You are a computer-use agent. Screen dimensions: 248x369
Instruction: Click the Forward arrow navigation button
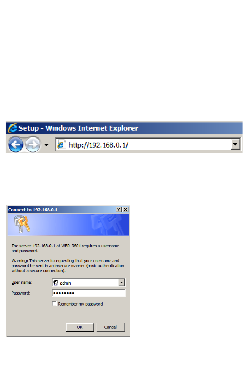[x=33, y=144]
